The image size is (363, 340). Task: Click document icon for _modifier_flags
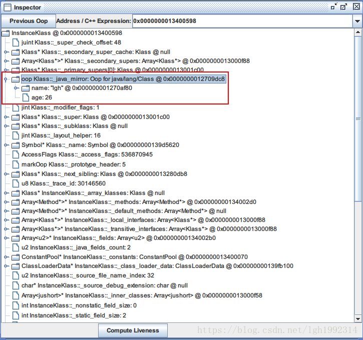click(16, 107)
